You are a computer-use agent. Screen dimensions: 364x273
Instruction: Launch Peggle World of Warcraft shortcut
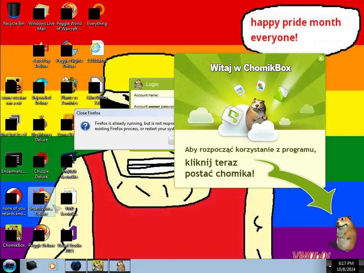tap(69, 17)
